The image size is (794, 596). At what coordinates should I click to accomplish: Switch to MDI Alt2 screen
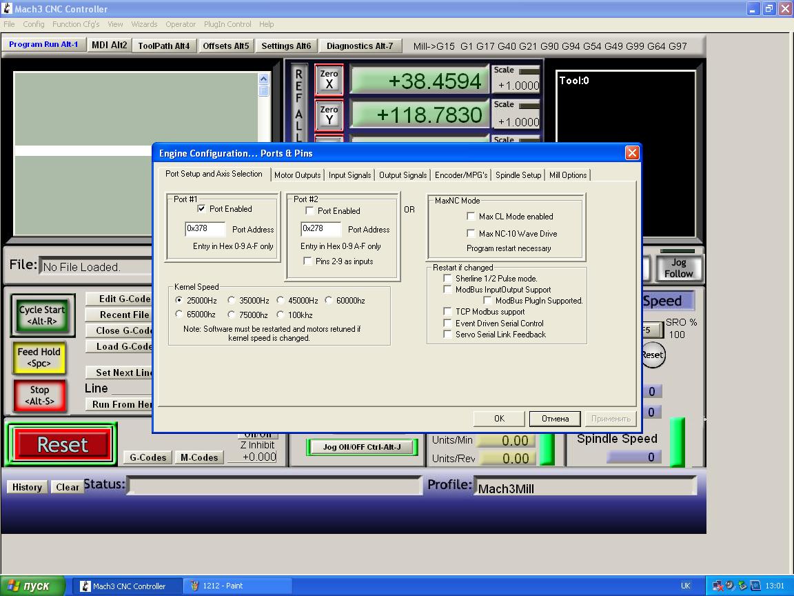point(109,45)
